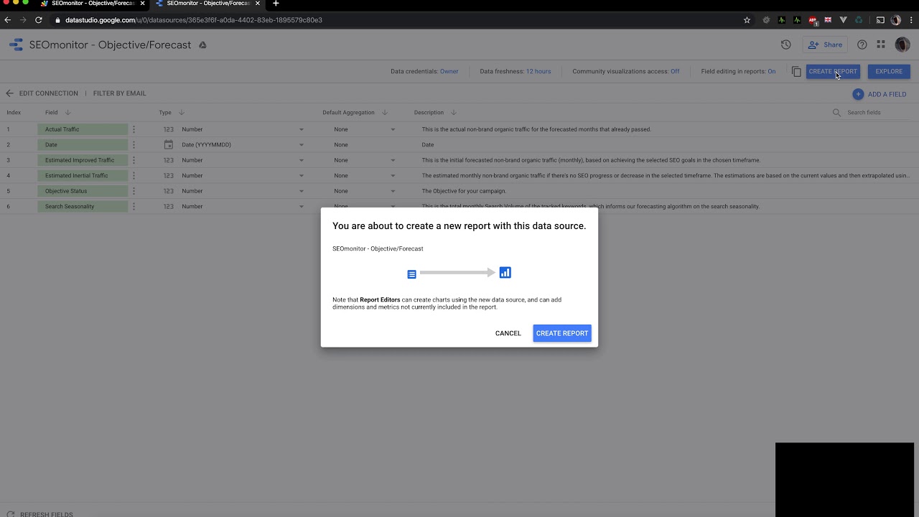Viewport: 919px width, 517px height.
Task: Click EDIT CONNECTION
Action: tap(49, 93)
